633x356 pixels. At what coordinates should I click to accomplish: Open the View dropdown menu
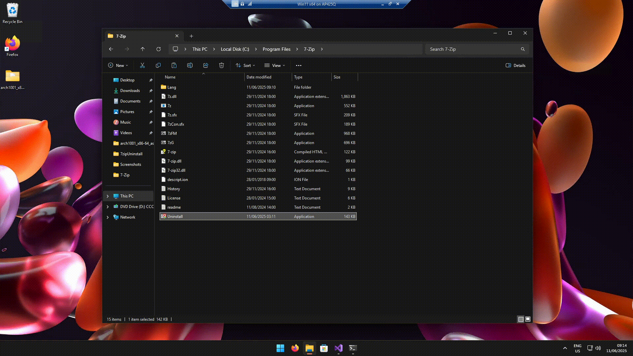(x=275, y=65)
